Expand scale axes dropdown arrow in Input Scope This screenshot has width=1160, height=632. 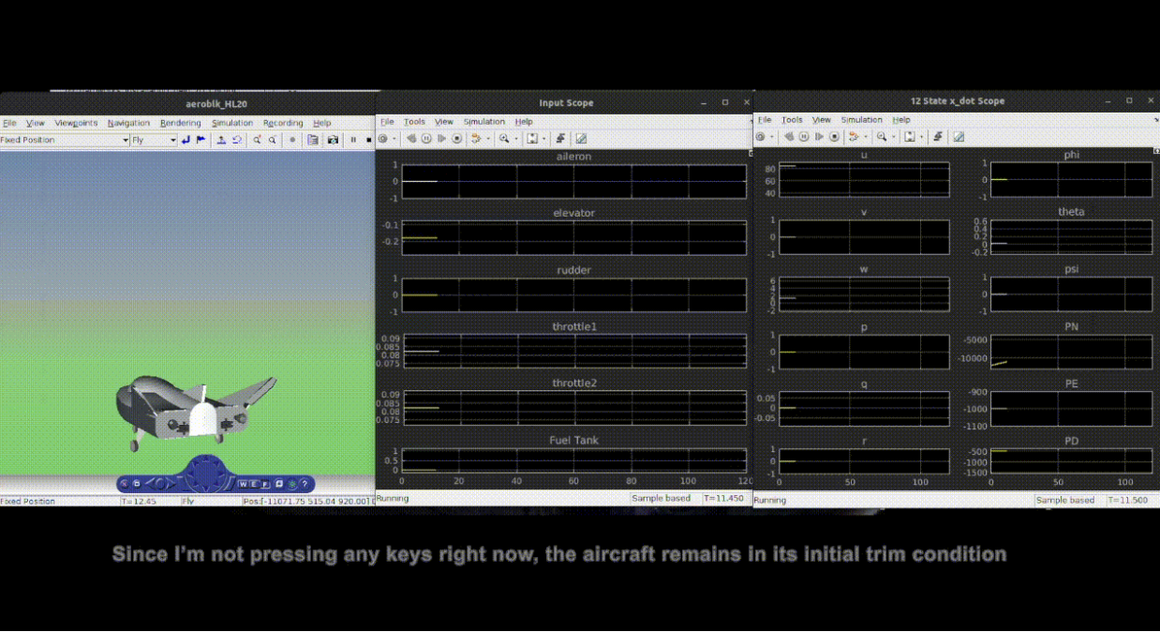tap(544, 139)
